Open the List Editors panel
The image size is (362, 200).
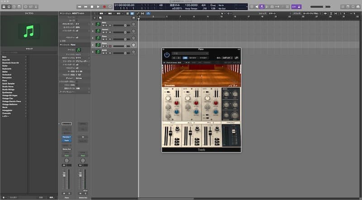coord(343,7)
